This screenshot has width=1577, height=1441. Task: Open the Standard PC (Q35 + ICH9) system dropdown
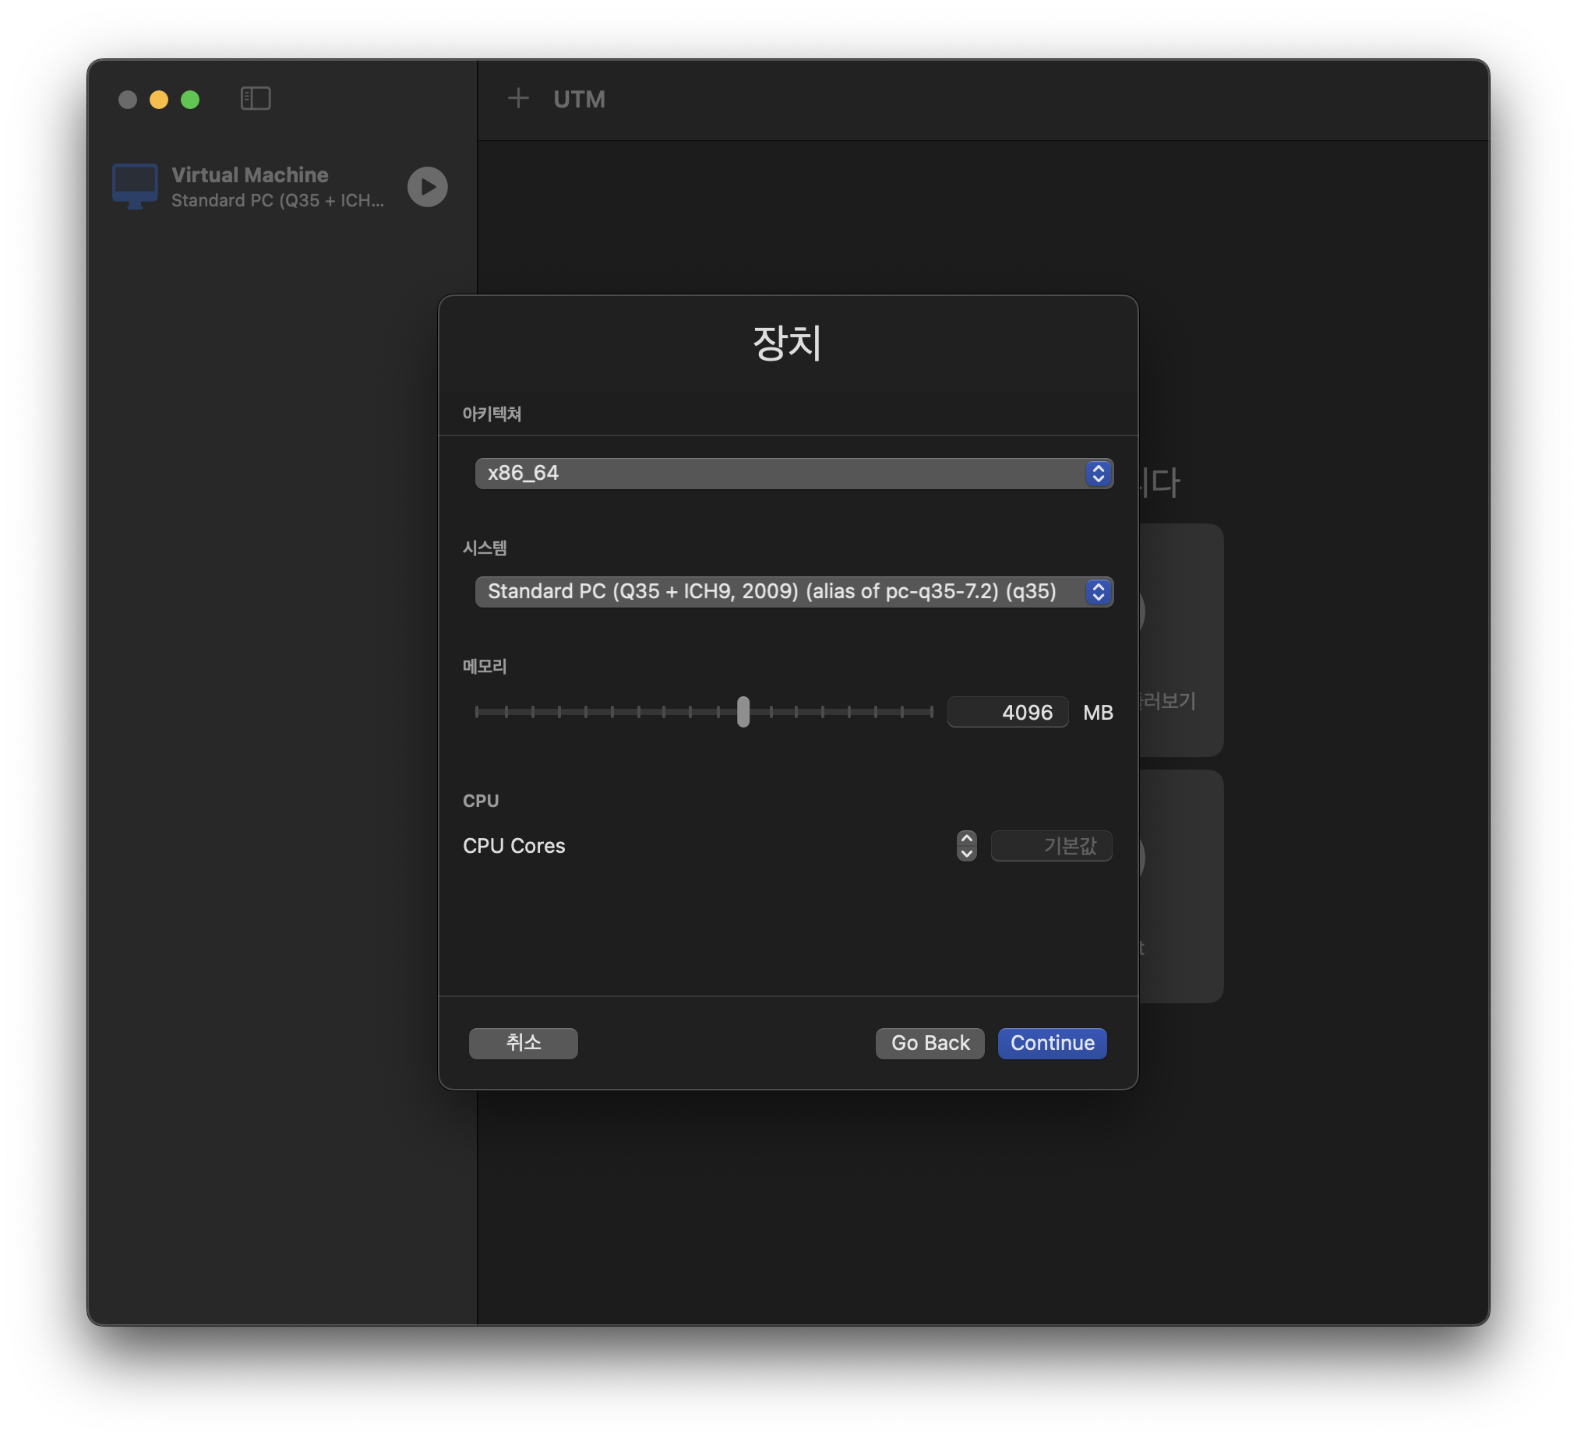[x=793, y=591]
